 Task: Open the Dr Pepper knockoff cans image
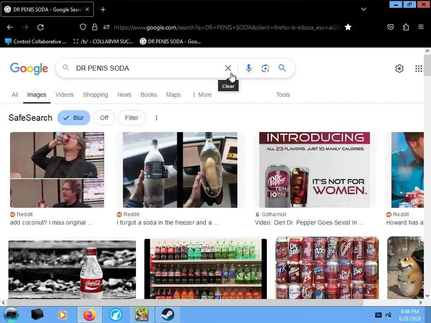(x=327, y=268)
